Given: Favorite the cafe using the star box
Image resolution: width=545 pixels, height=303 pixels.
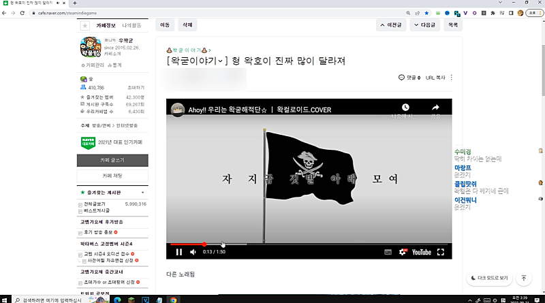Looking at the screenshot, I should (x=84, y=25).
